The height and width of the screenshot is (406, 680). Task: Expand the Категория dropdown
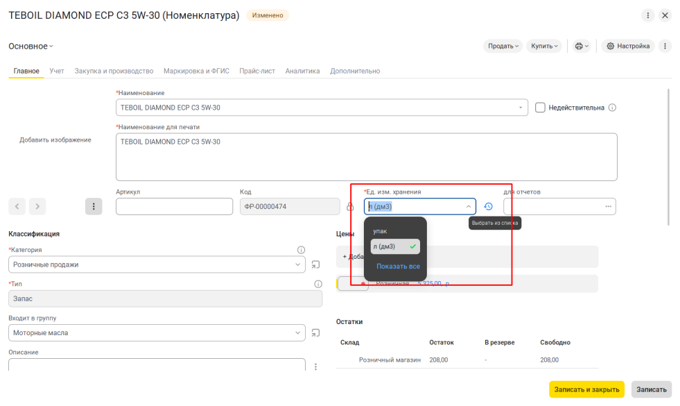(297, 264)
